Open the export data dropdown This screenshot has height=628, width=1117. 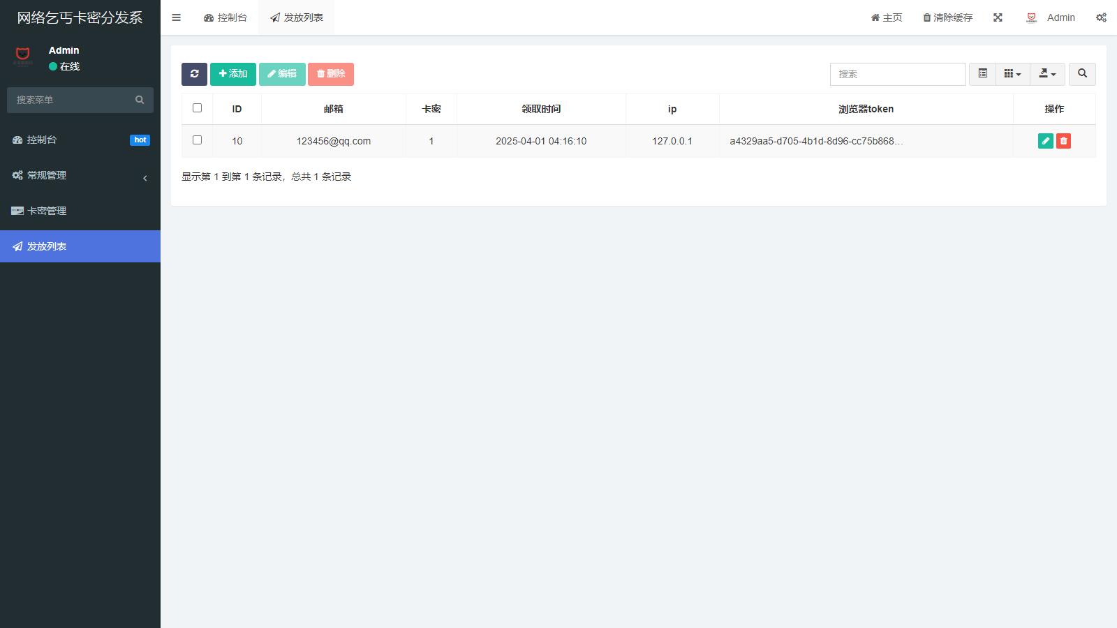[x=1047, y=74]
